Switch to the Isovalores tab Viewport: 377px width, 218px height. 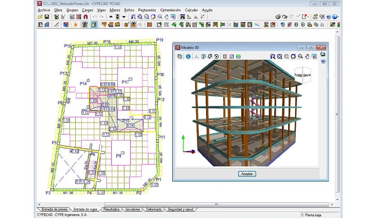point(133,209)
